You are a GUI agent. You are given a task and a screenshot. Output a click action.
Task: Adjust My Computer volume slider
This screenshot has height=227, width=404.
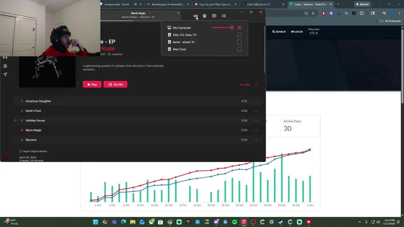(x=223, y=28)
